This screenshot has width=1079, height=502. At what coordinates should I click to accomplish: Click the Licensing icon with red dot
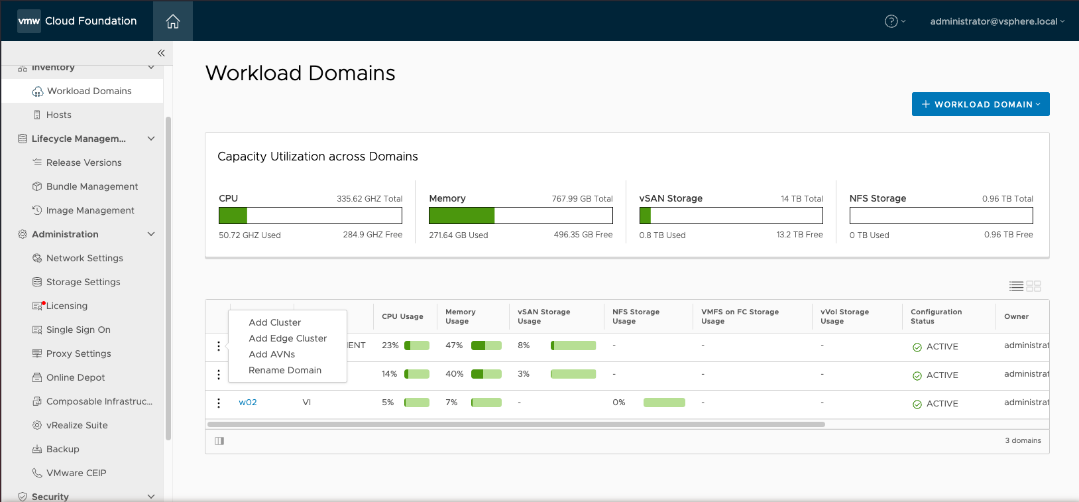(38, 306)
